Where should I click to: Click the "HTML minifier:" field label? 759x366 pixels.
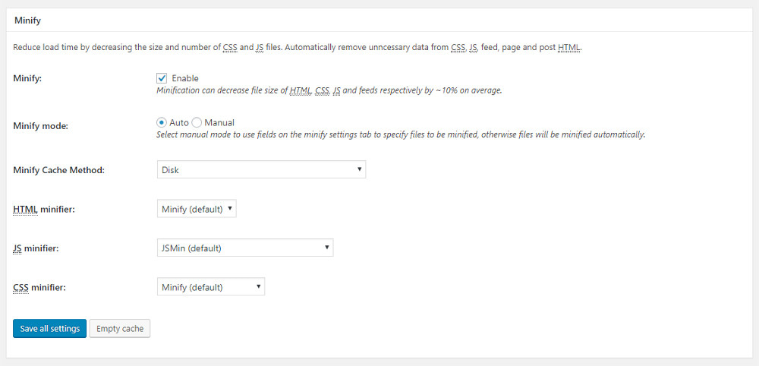pos(44,209)
